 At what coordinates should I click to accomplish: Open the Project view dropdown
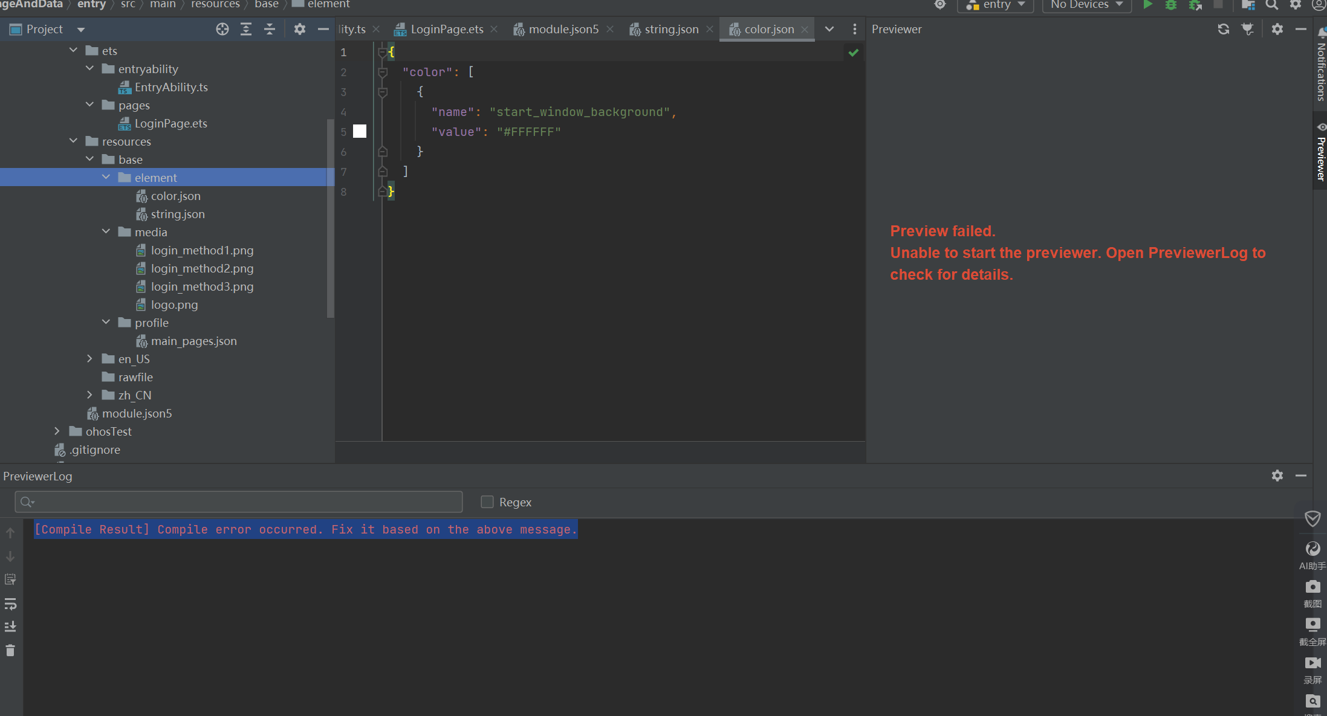(x=81, y=30)
